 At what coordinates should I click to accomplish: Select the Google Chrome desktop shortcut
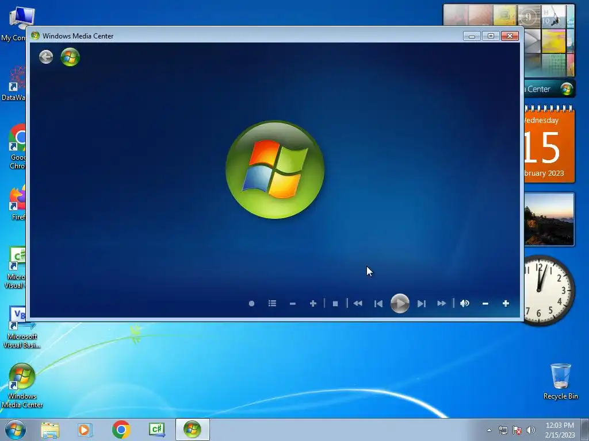[17, 146]
